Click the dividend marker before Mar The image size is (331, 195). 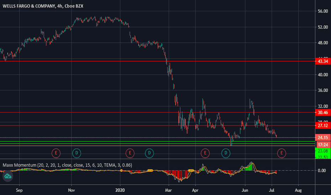149,153
